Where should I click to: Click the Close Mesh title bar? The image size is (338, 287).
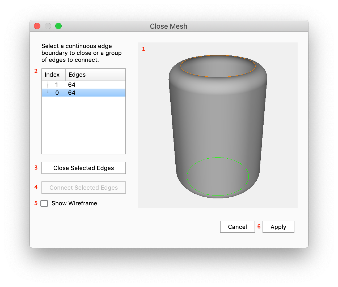pyautogui.click(x=169, y=26)
